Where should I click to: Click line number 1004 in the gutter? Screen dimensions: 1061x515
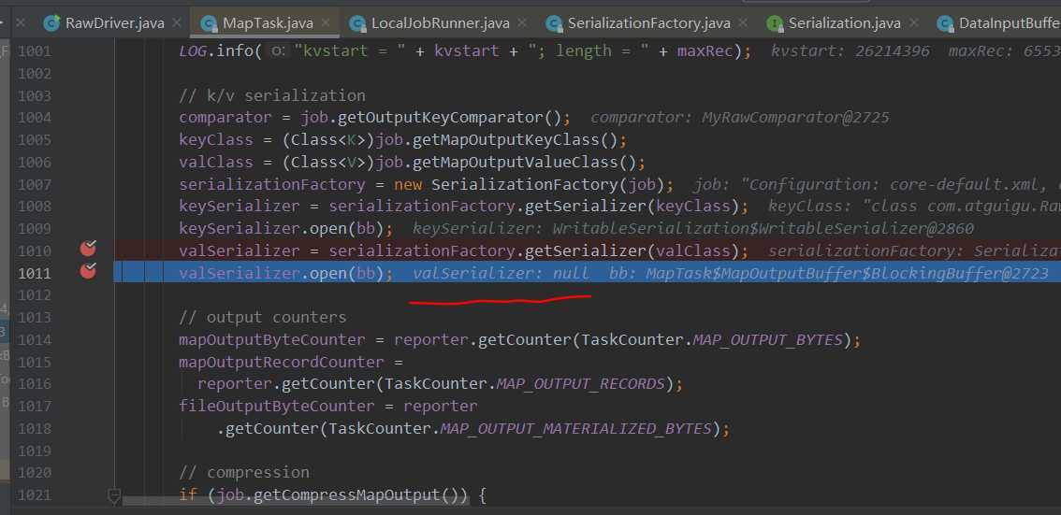pyautogui.click(x=35, y=118)
